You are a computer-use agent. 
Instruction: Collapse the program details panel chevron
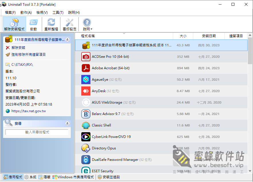[68, 39]
